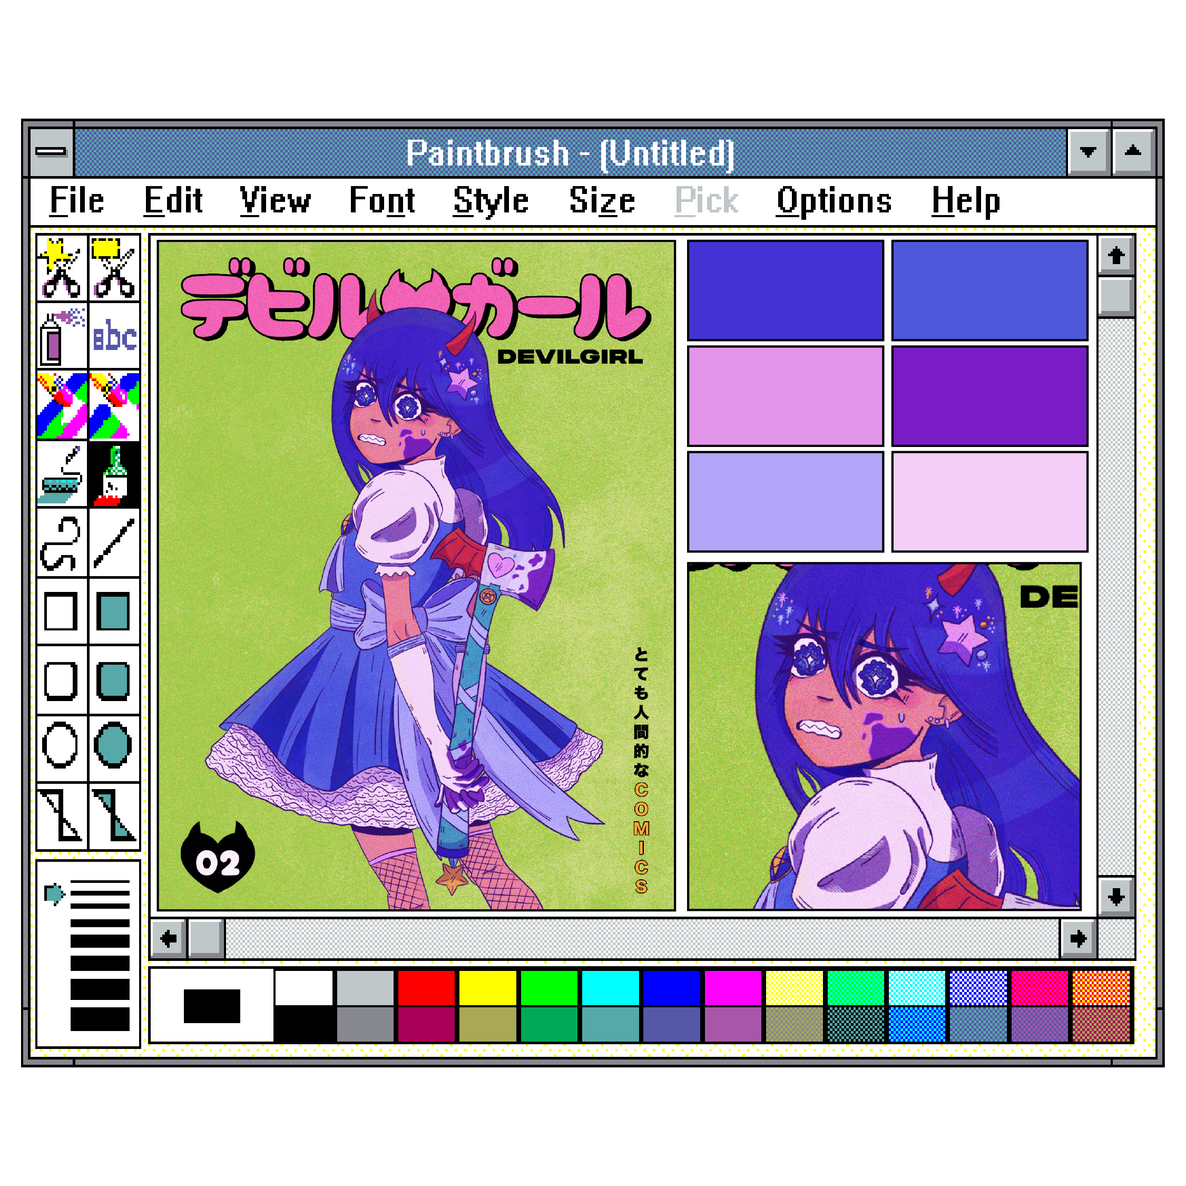The width and height of the screenshot is (1186, 1186).
Task: Open the Options menu
Action: pyautogui.click(x=832, y=200)
